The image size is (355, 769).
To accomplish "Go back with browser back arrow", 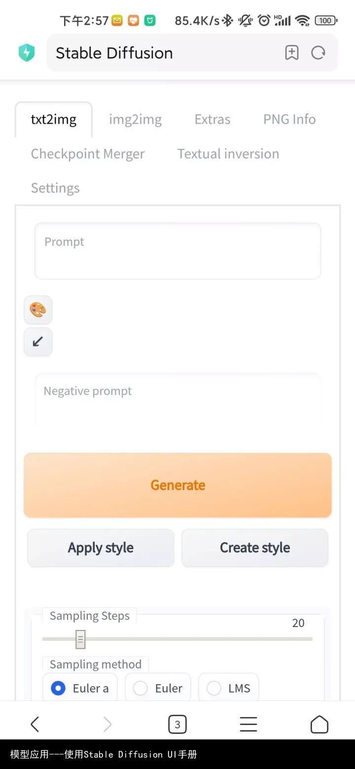I will pos(35,724).
